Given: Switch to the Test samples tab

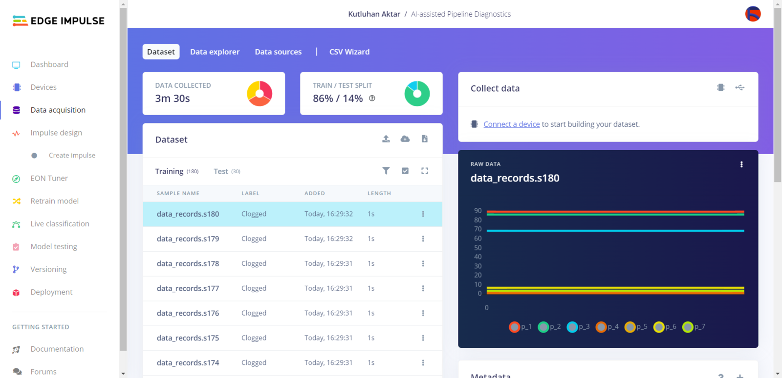Looking at the screenshot, I should [x=227, y=171].
